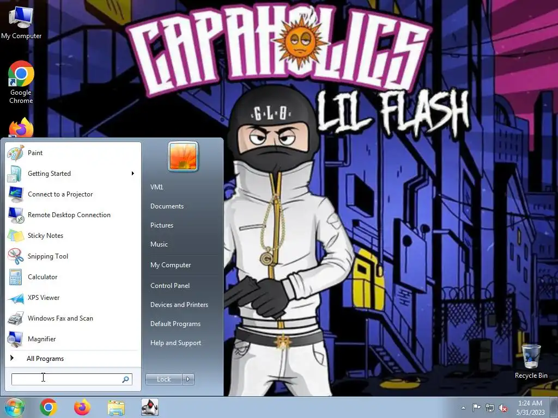Viewport: 558px width, 418px height.
Task: Select the Recycle Bin desktop icon
Action: pos(531,361)
